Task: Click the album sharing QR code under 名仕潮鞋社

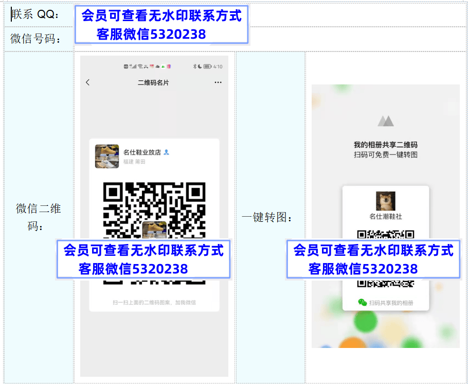Action: 386,259
